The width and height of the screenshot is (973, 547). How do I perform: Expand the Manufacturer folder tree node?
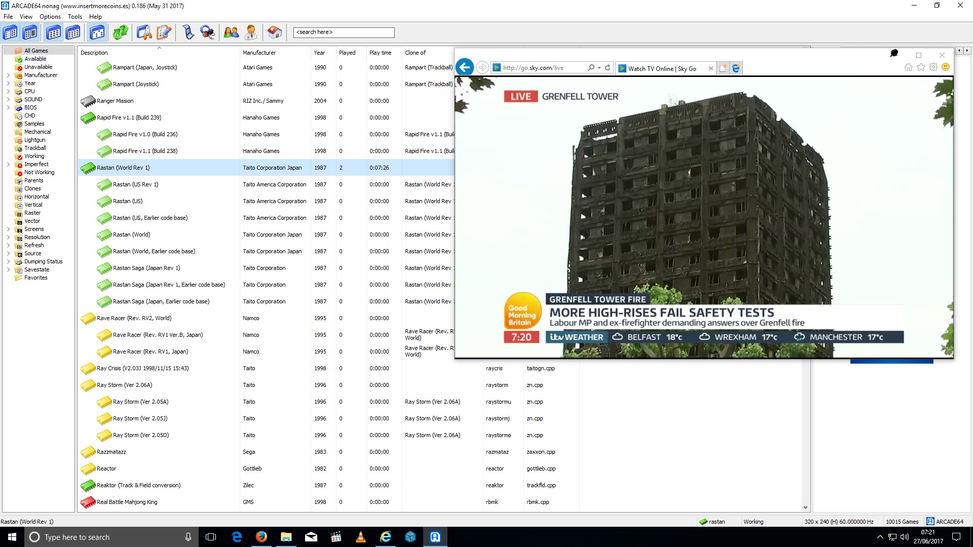pyautogui.click(x=8, y=75)
